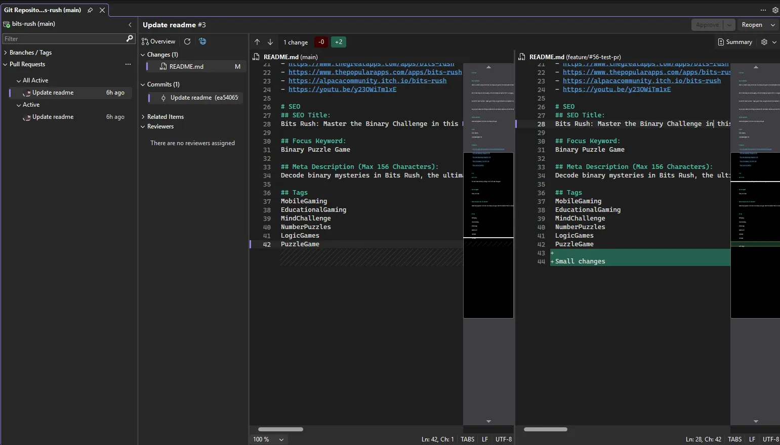Reopen the pull request
This screenshot has width=780, height=445.
pos(752,25)
